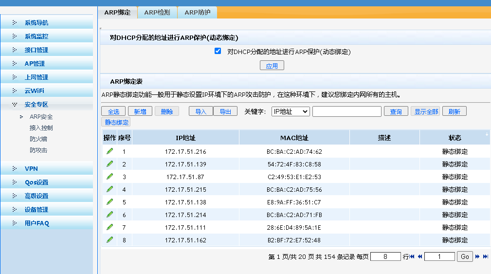Go to previous page arrow icon
This screenshot has width=491, height=274.
[x=420, y=256]
